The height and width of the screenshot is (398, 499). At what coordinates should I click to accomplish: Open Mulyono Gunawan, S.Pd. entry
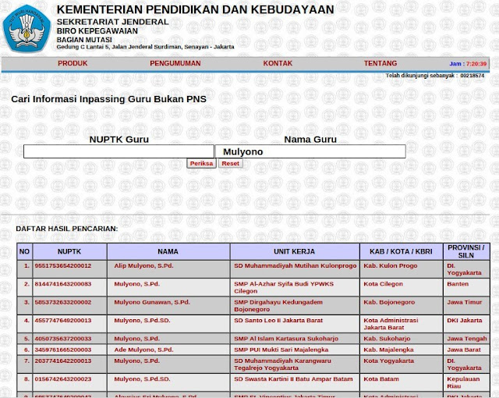(152, 302)
